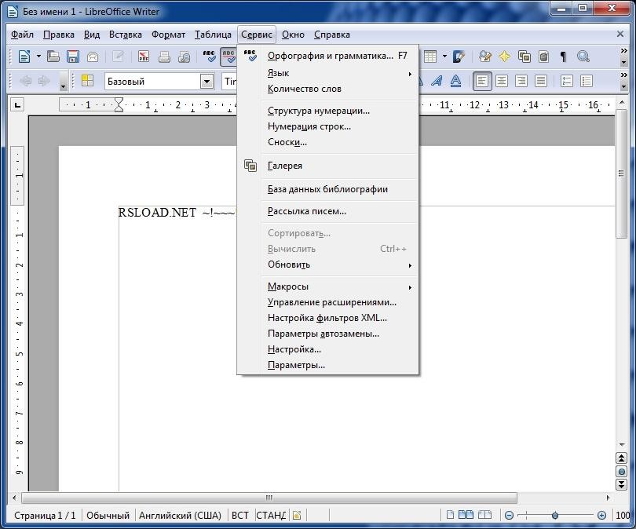Underline text with the underlined A icon
This screenshot has width=636, height=529.
(456, 81)
